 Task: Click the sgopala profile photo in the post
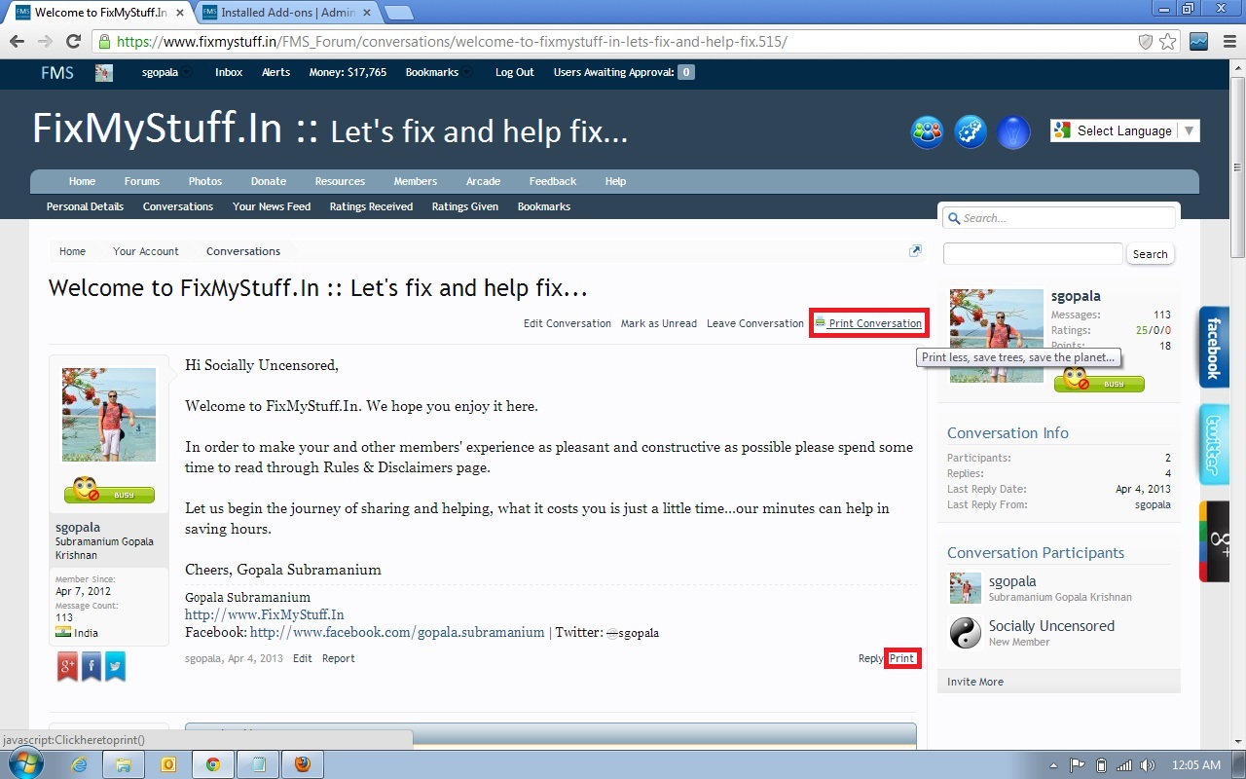[109, 415]
